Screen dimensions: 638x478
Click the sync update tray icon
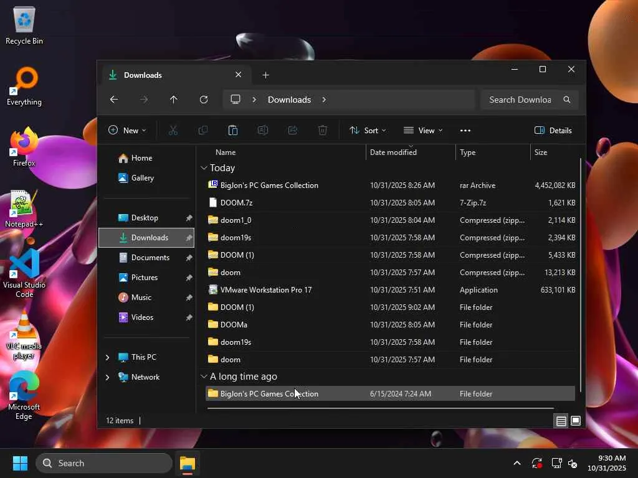(537, 463)
